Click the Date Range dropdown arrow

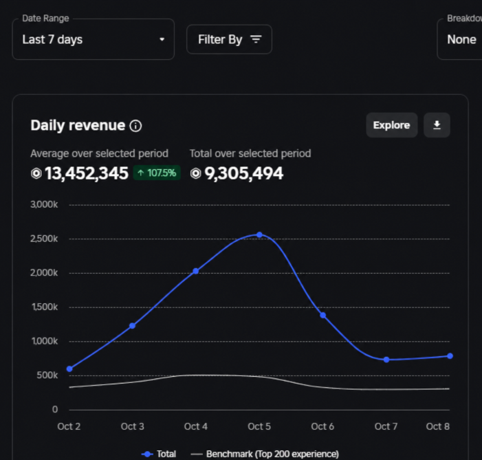point(162,39)
